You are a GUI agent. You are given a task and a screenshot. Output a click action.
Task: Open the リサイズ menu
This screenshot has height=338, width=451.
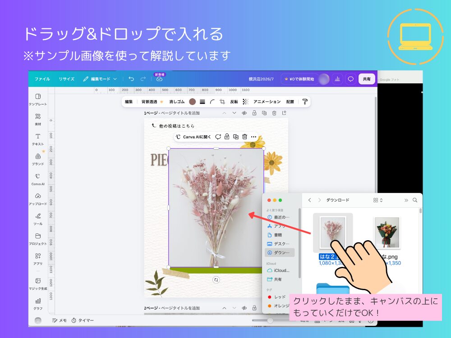tap(66, 79)
